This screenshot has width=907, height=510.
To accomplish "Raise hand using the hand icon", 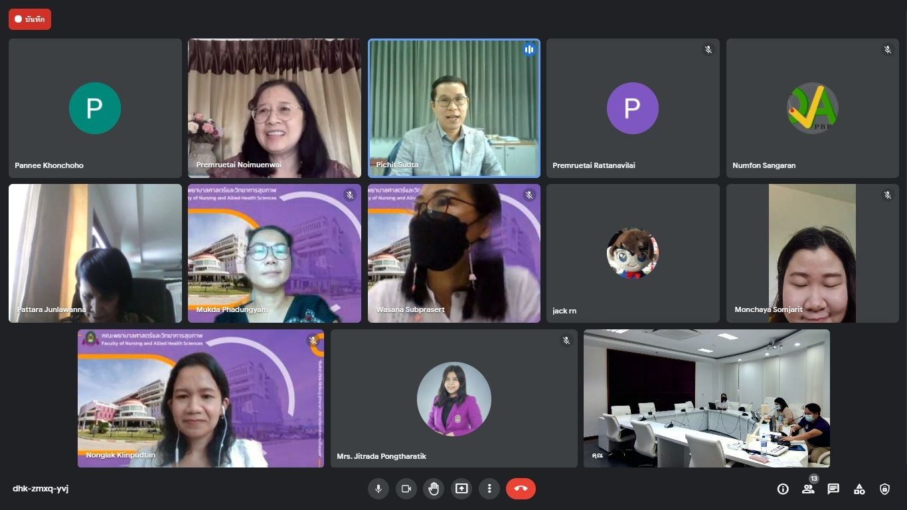I will pyautogui.click(x=434, y=489).
